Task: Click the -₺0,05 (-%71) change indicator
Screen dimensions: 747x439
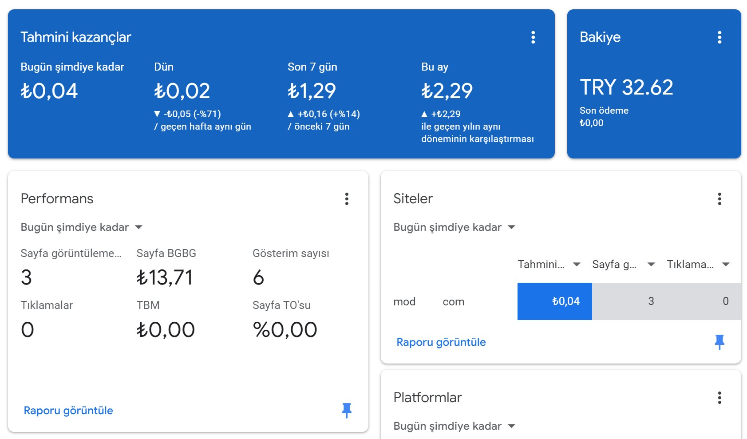Action: (188, 114)
